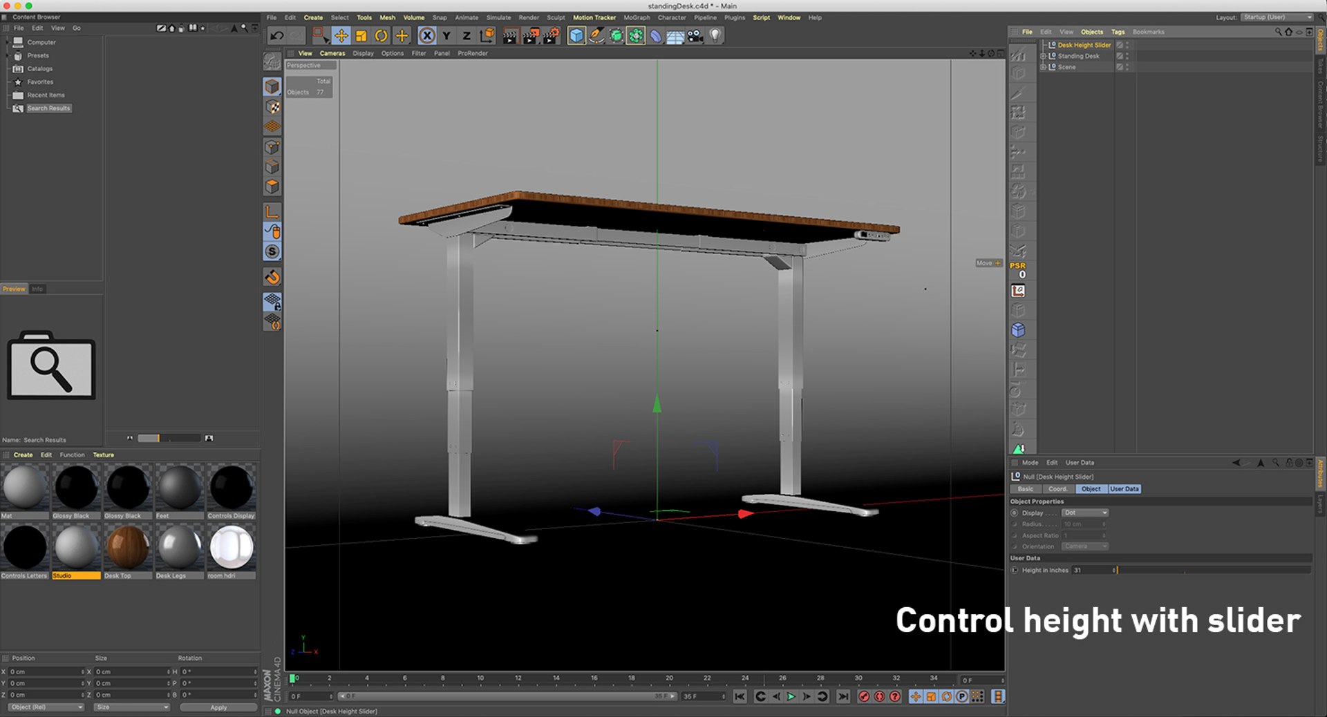Toggle Position keyframe recording button
The width and height of the screenshot is (1327, 717).
coord(916,696)
